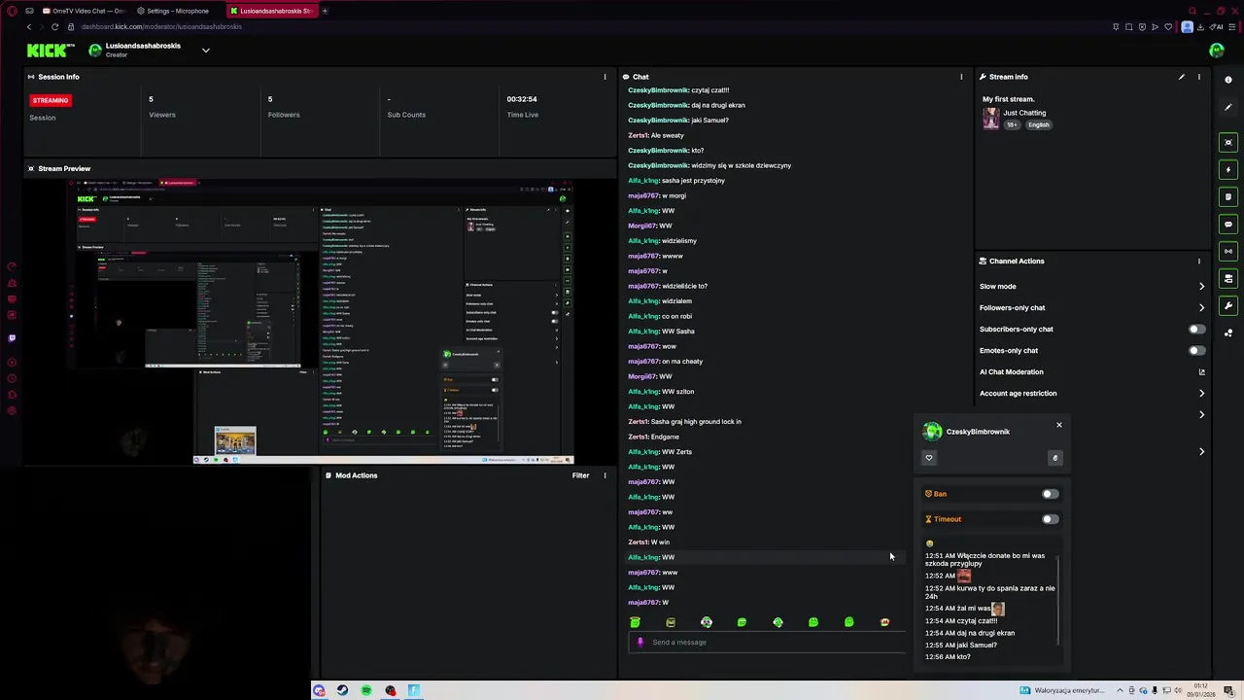The height and width of the screenshot is (700, 1244).
Task: Click the stream preview video
Action: click(321, 322)
